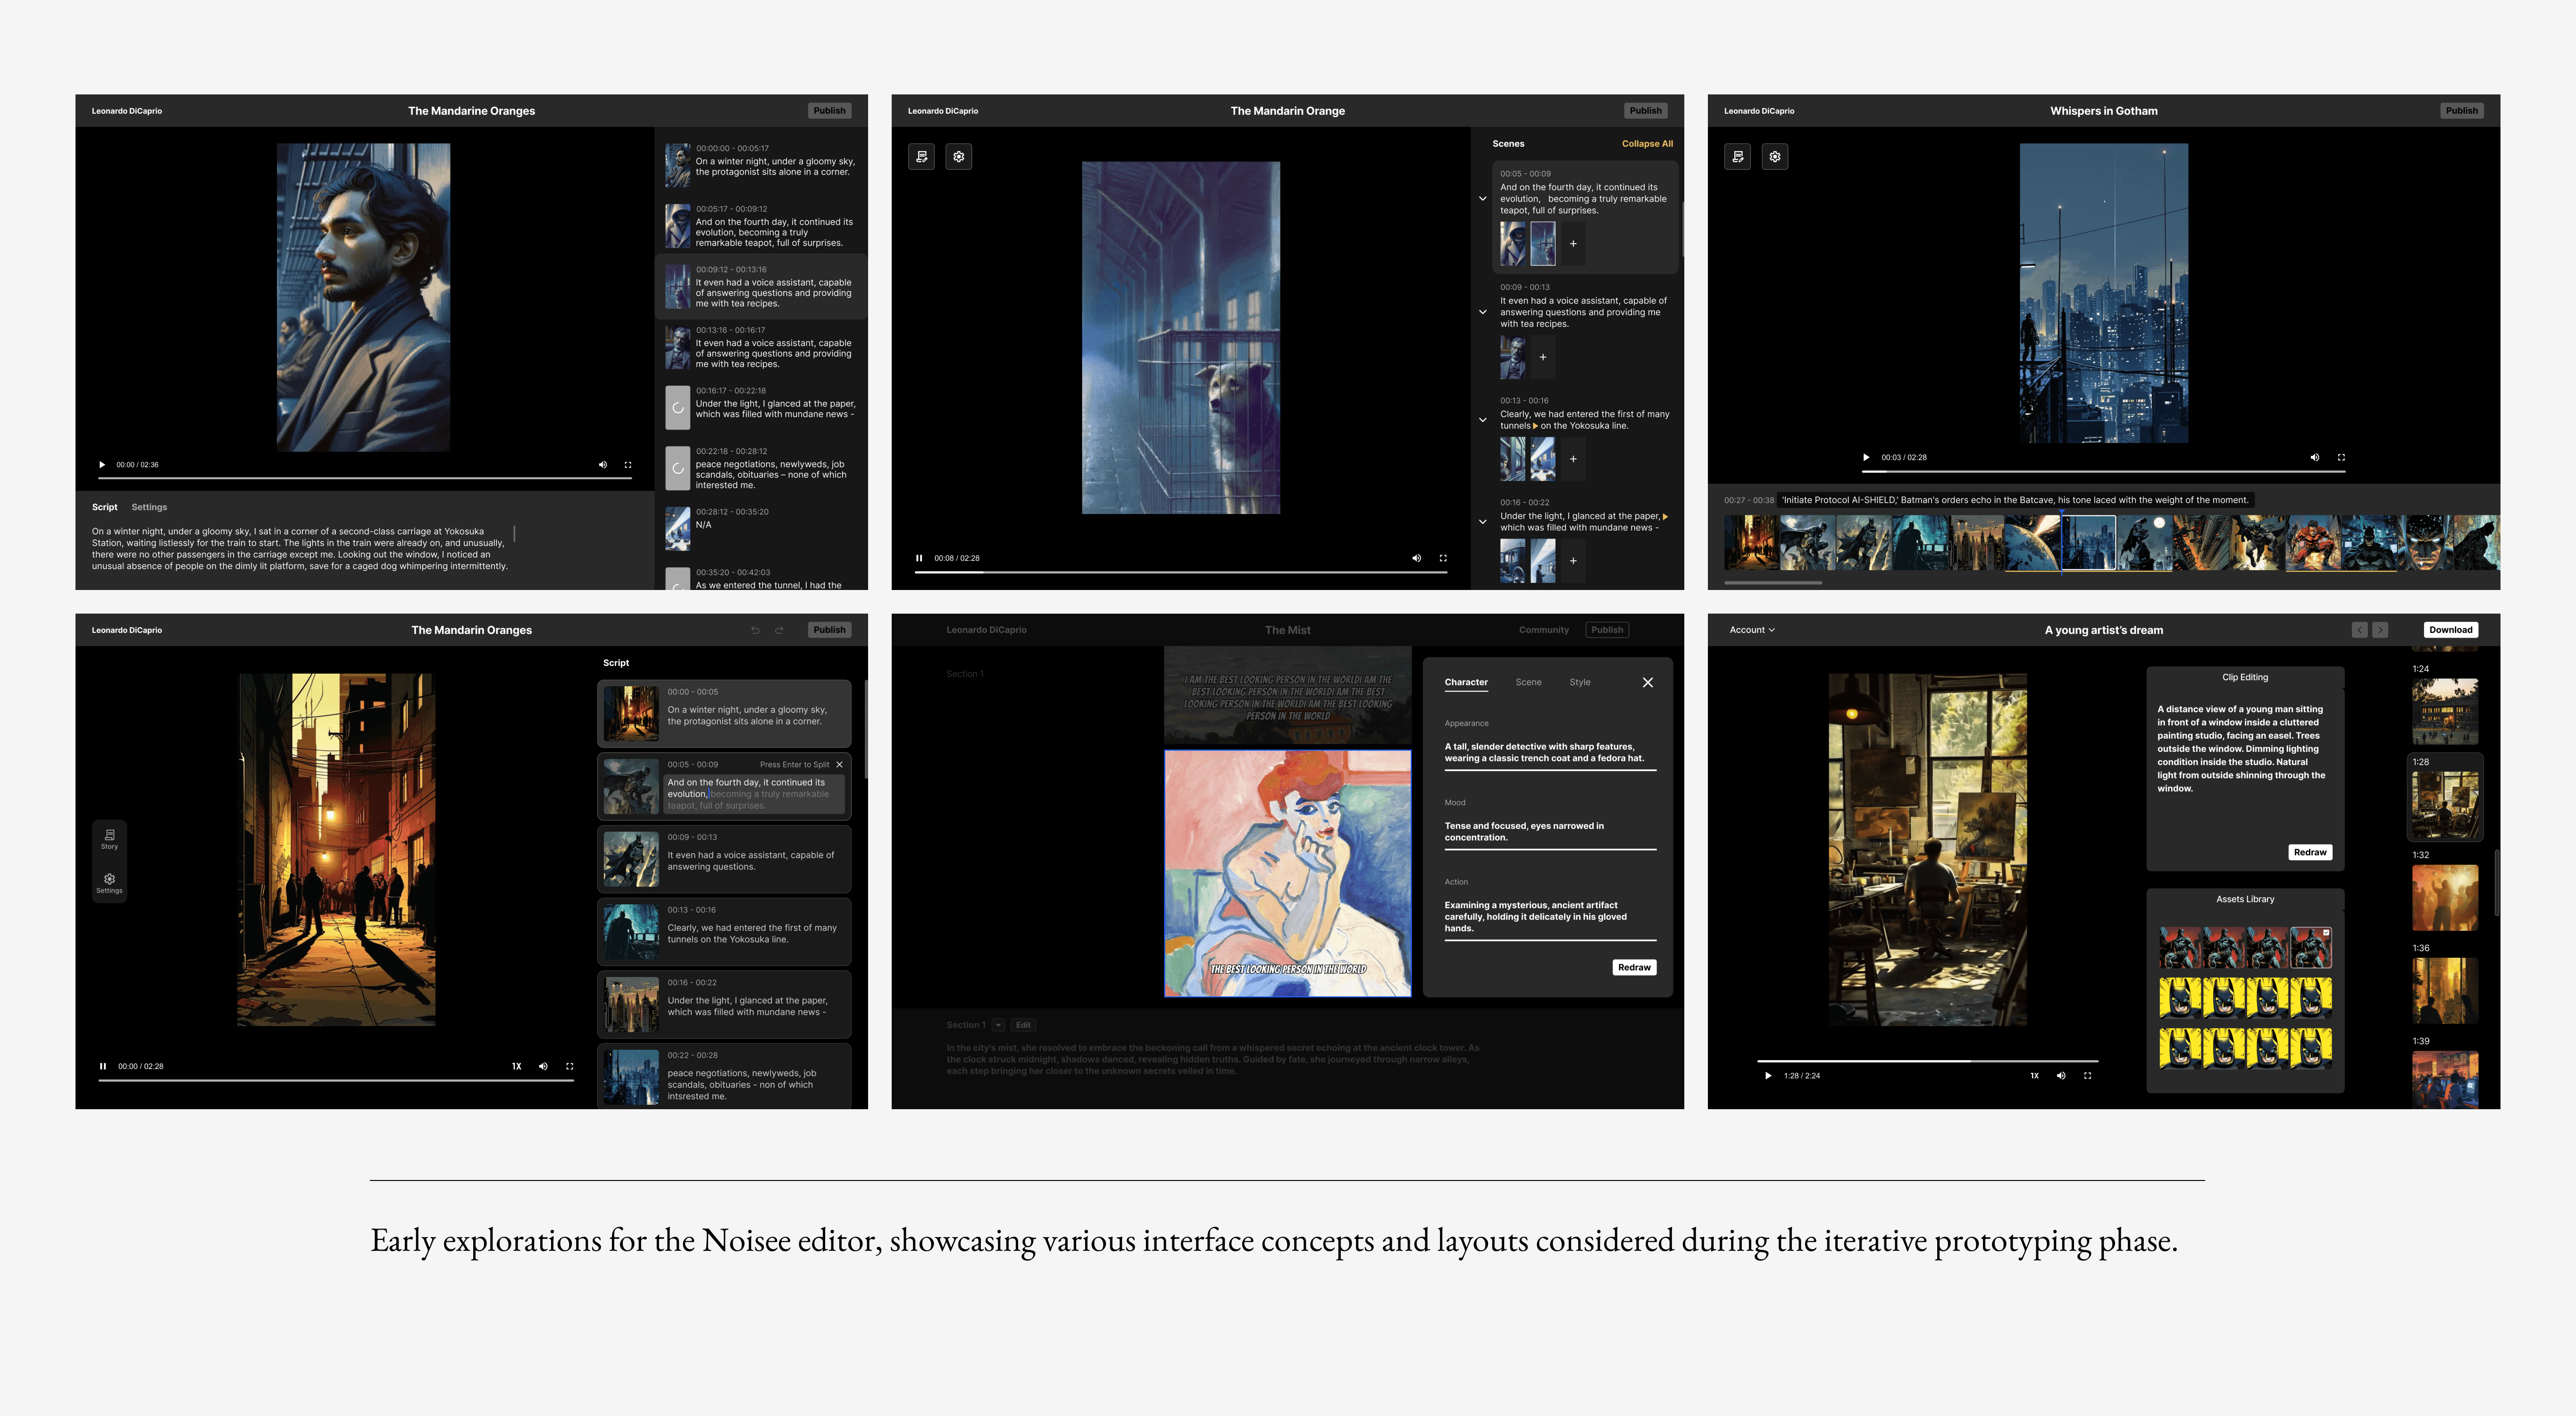
Task: Collapse All scenes in The Mandarin Orange
Action: pyautogui.click(x=1647, y=144)
